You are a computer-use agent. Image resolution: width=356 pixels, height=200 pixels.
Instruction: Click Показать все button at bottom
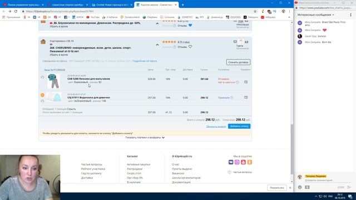(x=277, y=188)
